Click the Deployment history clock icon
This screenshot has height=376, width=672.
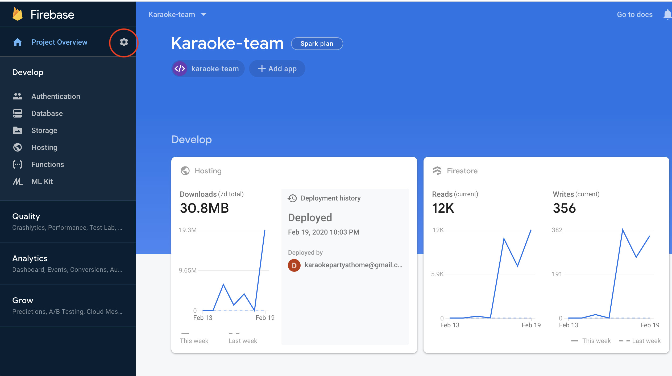[x=292, y=198]
